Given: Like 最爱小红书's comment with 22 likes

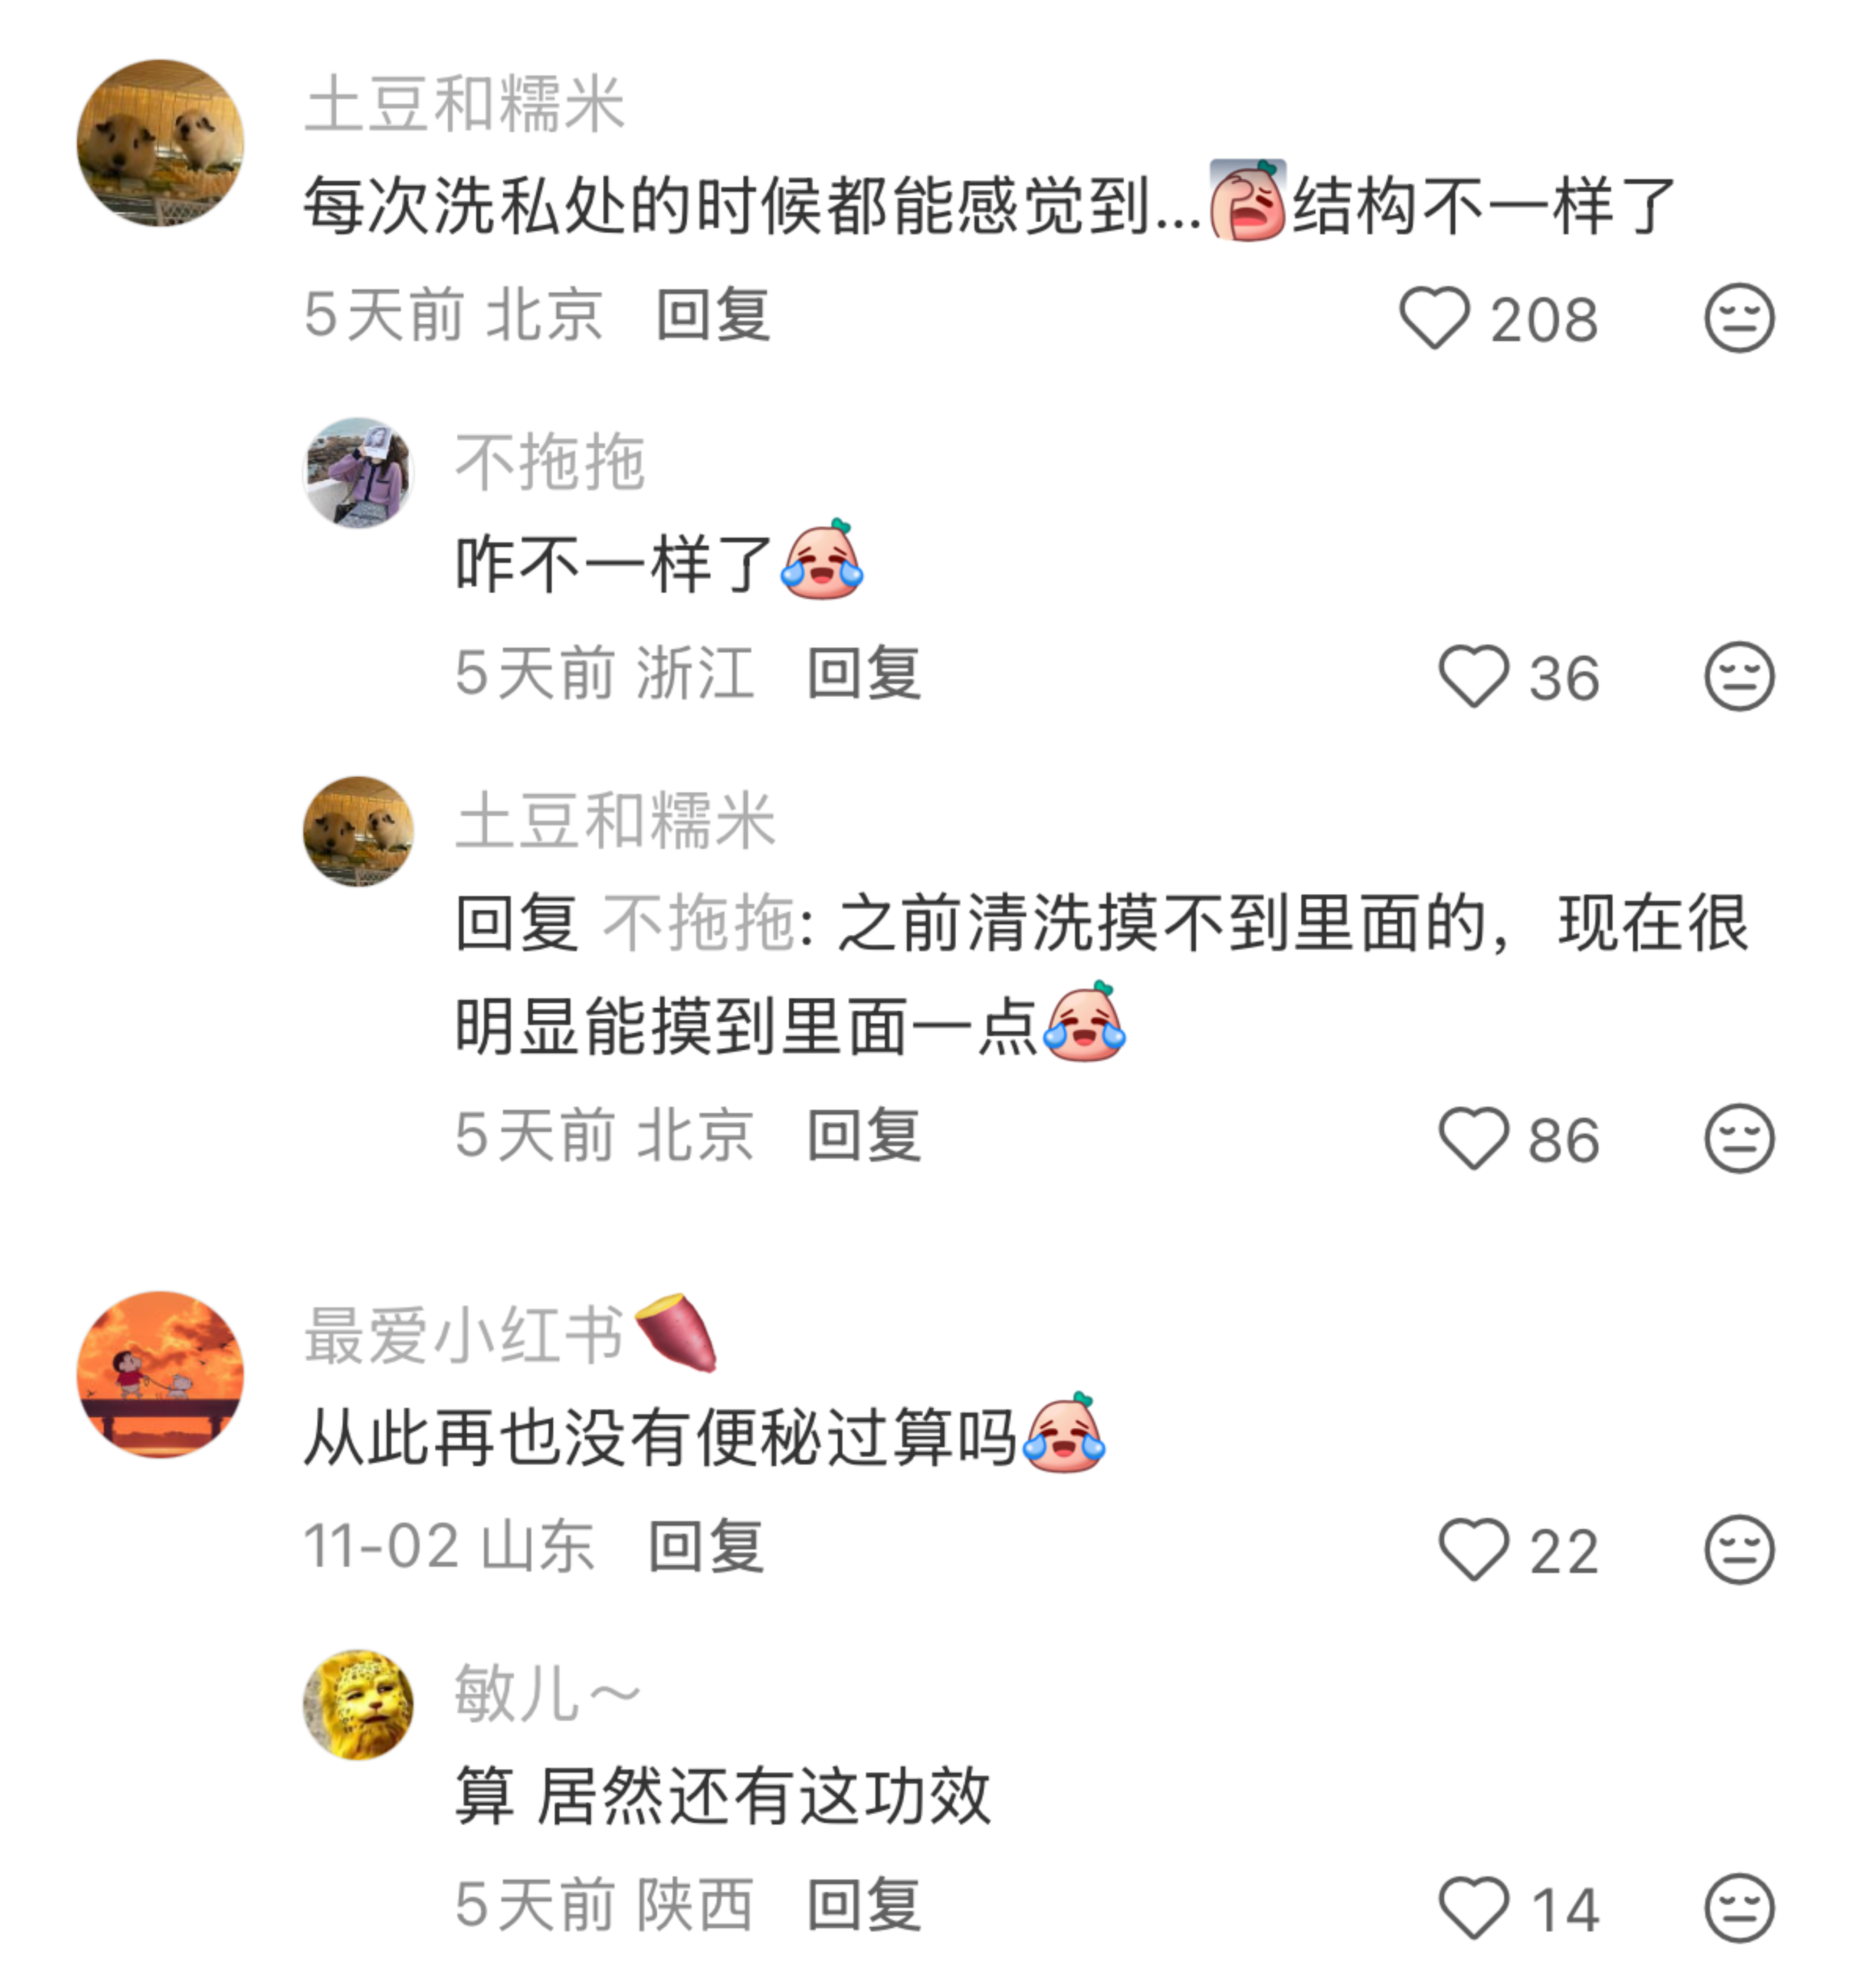Looking at the screenshot, I should [1472, 1550].
